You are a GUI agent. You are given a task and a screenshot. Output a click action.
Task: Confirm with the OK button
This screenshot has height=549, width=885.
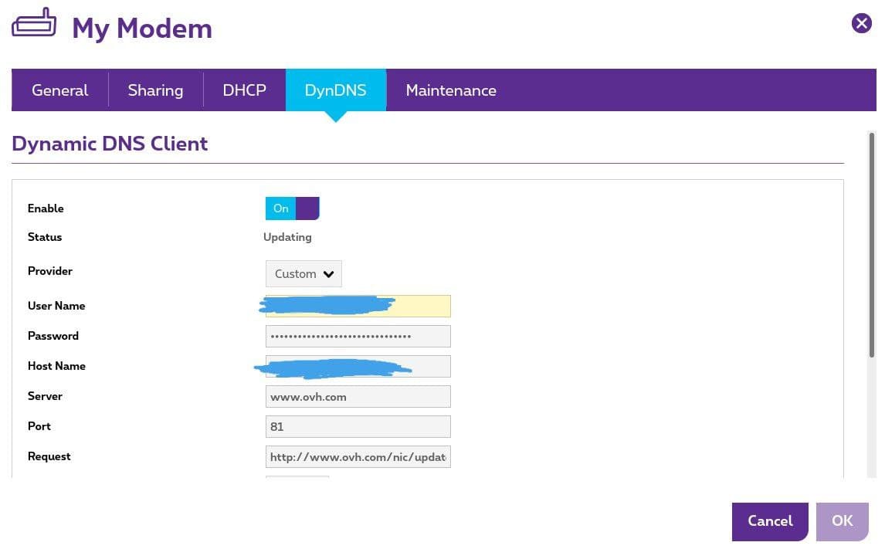tap(842, 521)
